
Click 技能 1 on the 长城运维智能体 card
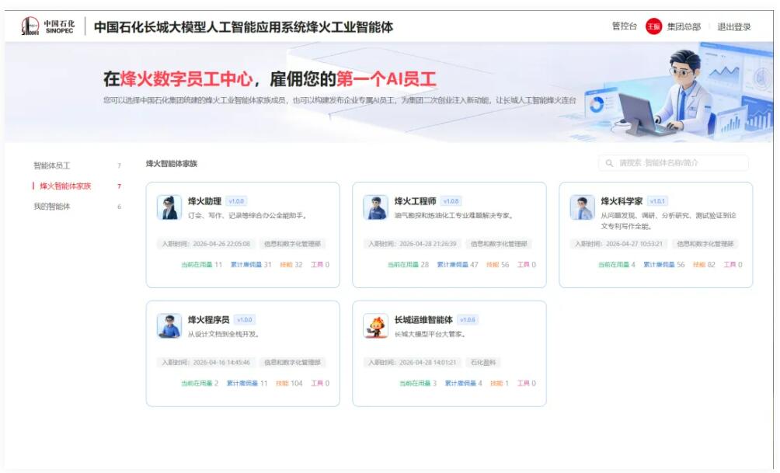(500, 383)
